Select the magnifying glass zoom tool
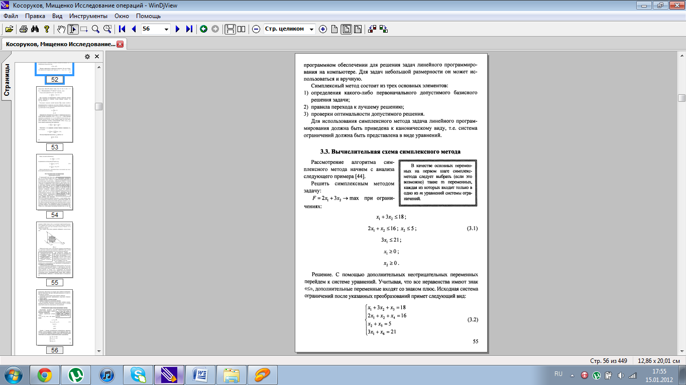The height and width of the screenshot is (385, 686). (x=95, y=29)
